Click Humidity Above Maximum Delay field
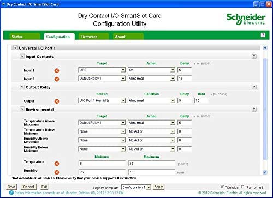The image size is (273, 198). click(185, 140)
